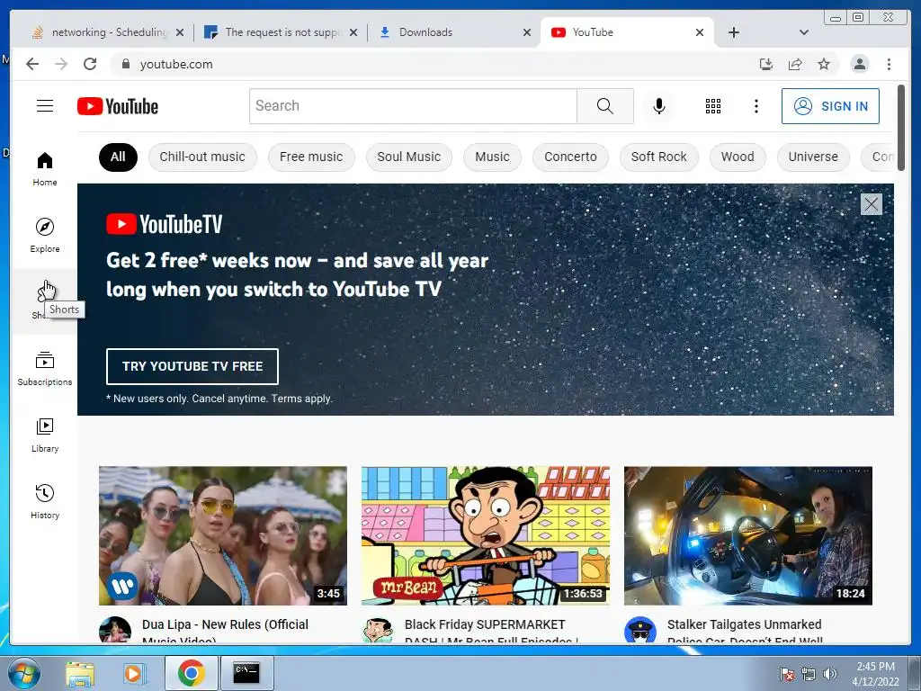921x691 pixels.
Task: Click Stalker Tailgates Unmarked title
Action: coord(745,630)
